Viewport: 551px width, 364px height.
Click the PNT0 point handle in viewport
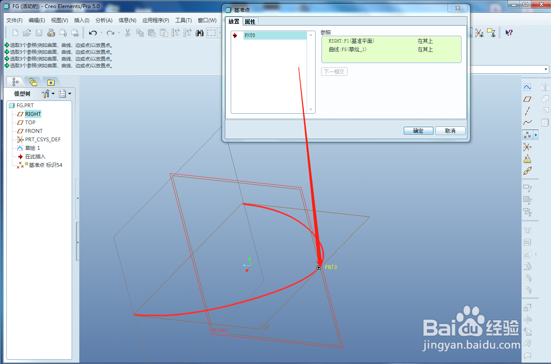[x=319, y=267]
